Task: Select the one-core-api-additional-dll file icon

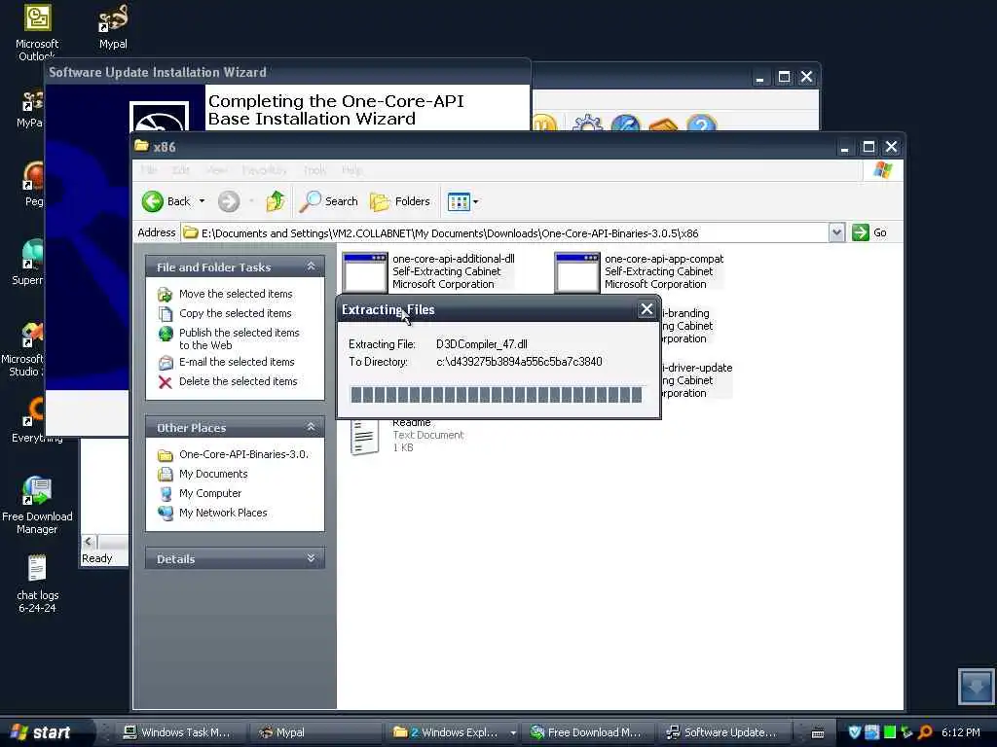Action: [364, 272]
